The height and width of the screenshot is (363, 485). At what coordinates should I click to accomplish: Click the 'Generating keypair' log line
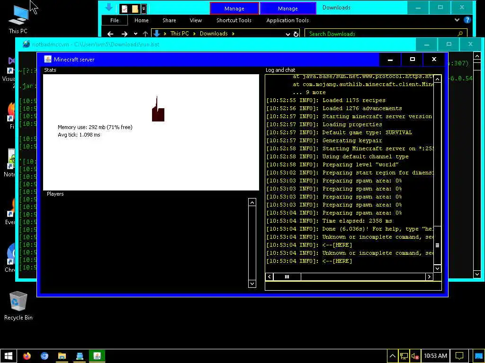coord(324,140)
